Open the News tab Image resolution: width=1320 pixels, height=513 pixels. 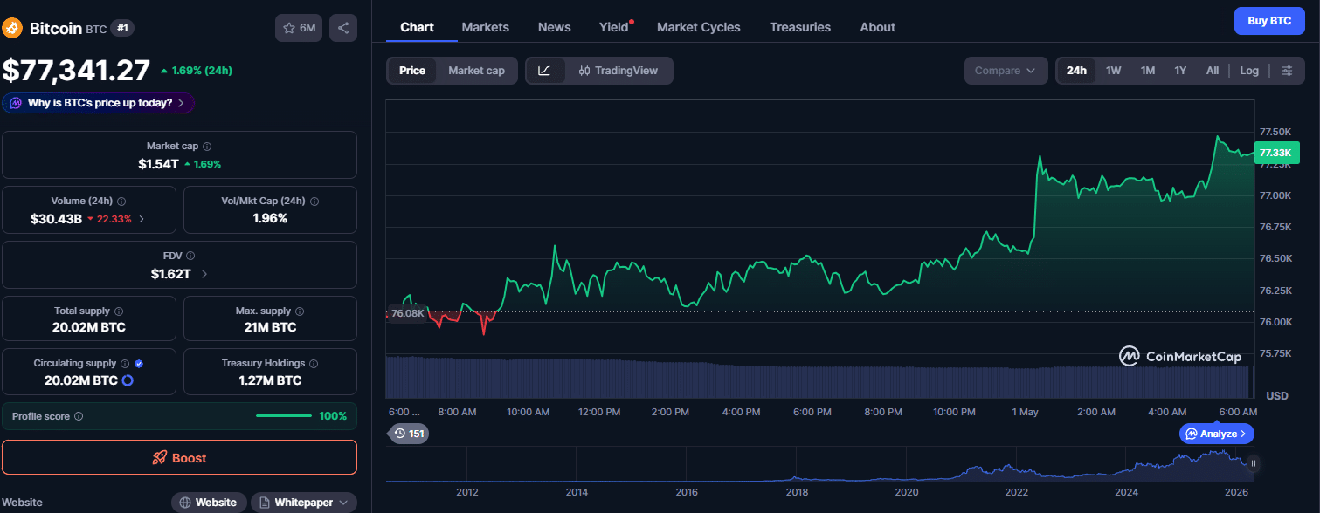click(554, 27)
